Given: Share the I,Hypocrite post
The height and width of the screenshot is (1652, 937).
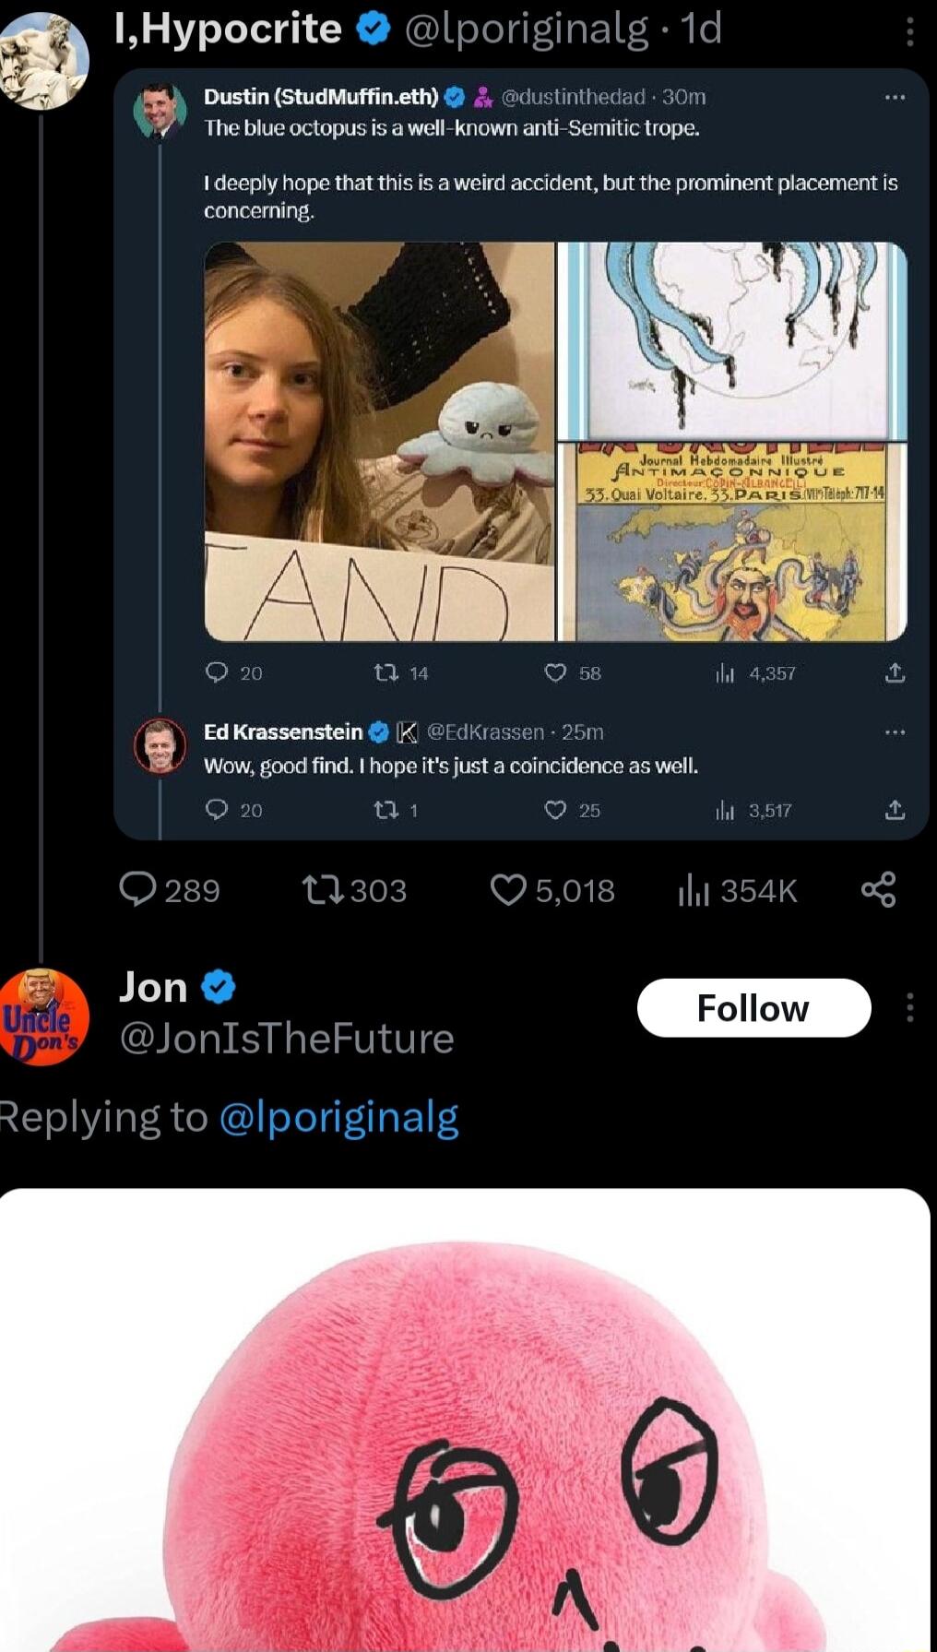Looking at the screenshot, I should (878, 890).
